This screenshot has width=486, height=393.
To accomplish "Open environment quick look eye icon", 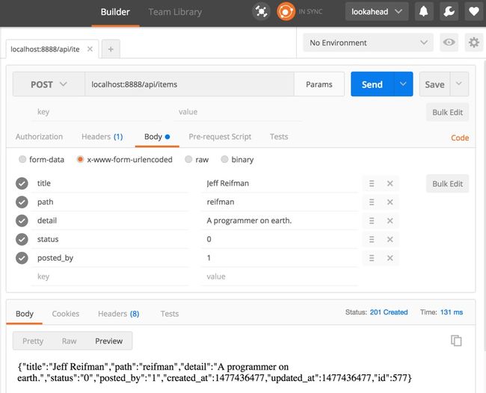I will tap(449, 42).
